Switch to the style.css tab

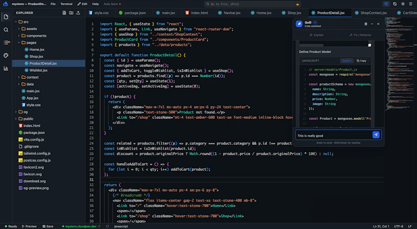[99, 12]
